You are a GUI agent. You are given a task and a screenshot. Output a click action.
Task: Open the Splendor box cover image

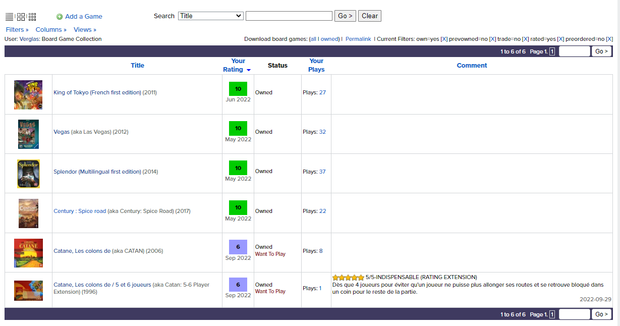pos(28,174)
